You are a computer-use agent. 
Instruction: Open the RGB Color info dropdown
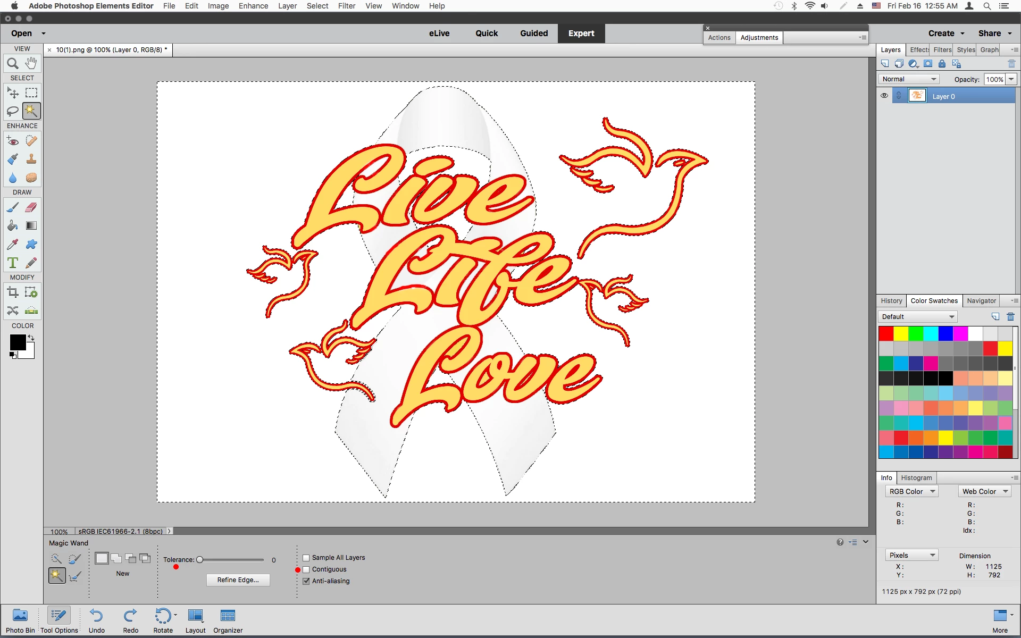tap(911, 492)
